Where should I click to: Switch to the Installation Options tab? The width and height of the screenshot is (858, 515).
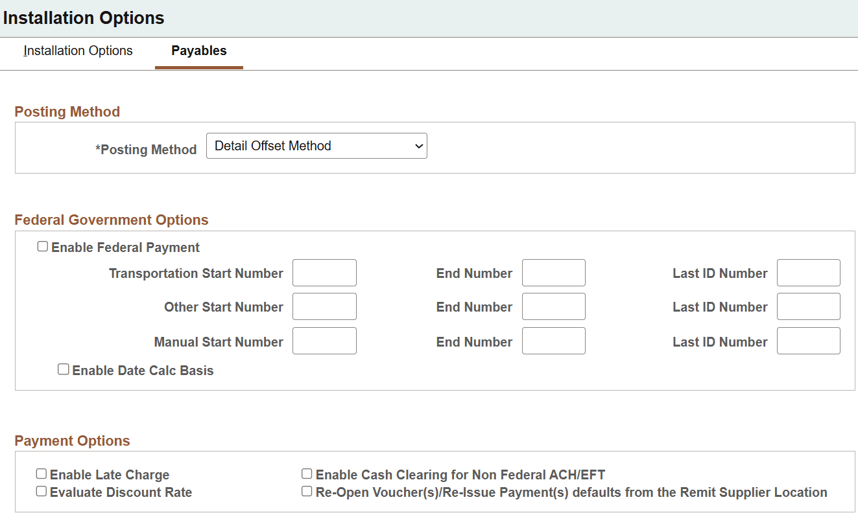coord(77,51)
